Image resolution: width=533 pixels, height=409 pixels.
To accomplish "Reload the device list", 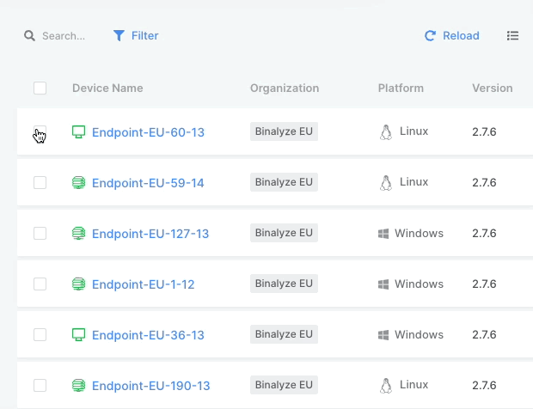I will (x=452, y=36).
